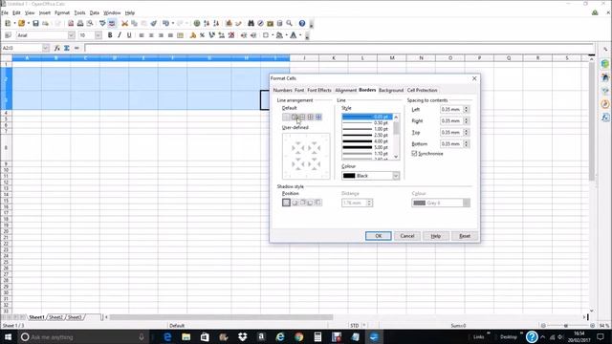612x344 pixels.
Task: Toggle Align Left in the formatting toolbar
Action: (x=142, y=35)
